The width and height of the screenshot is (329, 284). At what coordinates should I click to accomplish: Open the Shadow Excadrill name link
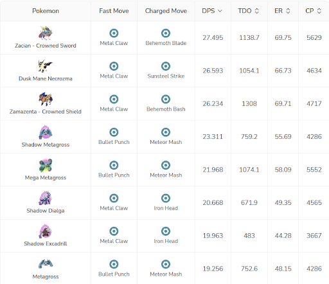click(46, 244)
